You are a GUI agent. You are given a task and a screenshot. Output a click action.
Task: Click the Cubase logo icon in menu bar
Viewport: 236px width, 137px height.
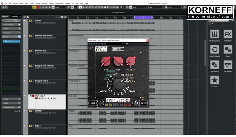2,3
